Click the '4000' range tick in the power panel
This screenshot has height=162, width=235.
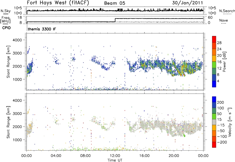click(17, 40)
